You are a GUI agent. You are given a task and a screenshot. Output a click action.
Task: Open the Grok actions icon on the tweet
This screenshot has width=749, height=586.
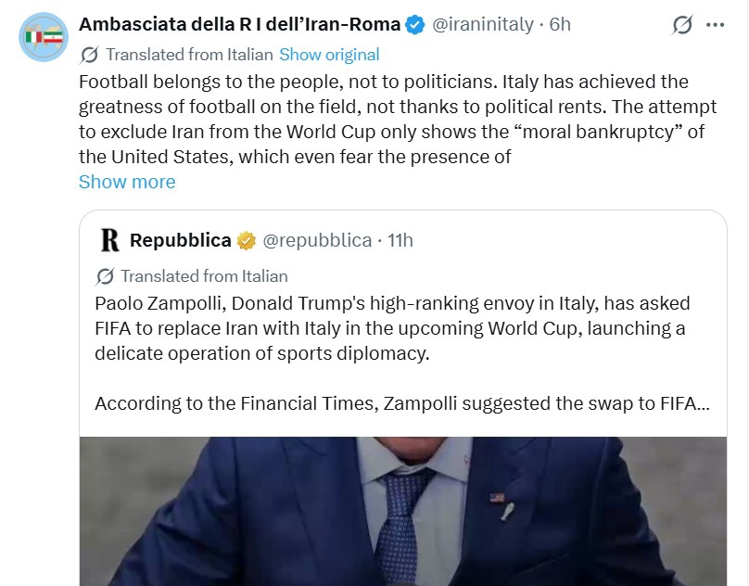tap(682, 25)
